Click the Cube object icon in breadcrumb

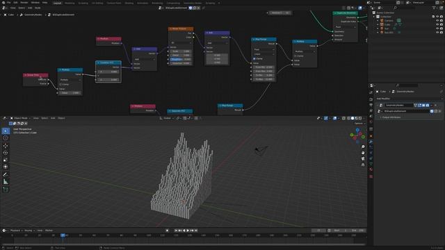(5, 15)
